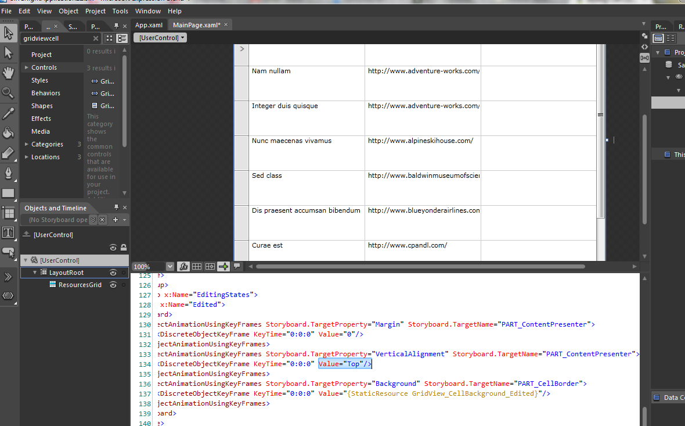Screen dimensions: 685x426
Task: Toggle show all eye icon in timeline header
Action: 113,248
